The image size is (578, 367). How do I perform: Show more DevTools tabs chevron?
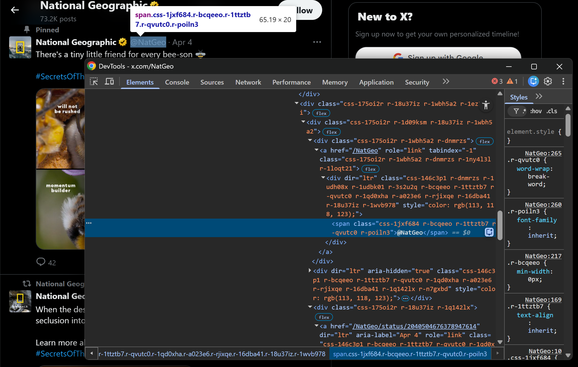(446, 82)
